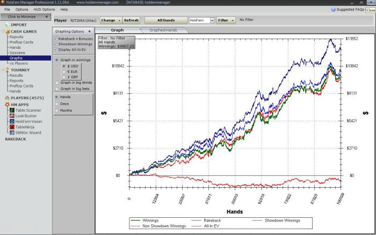Switch to the Graphed Hands tab
This screenshot has height=235, width=376.
point(163,30)
